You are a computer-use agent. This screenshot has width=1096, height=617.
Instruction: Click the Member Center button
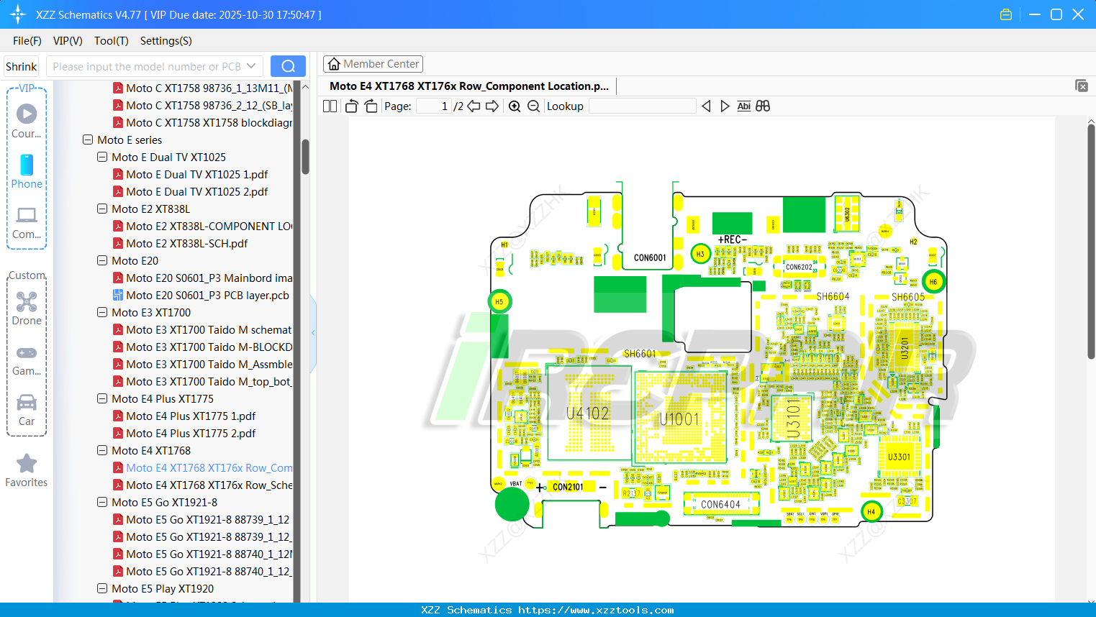click(373, 64)
